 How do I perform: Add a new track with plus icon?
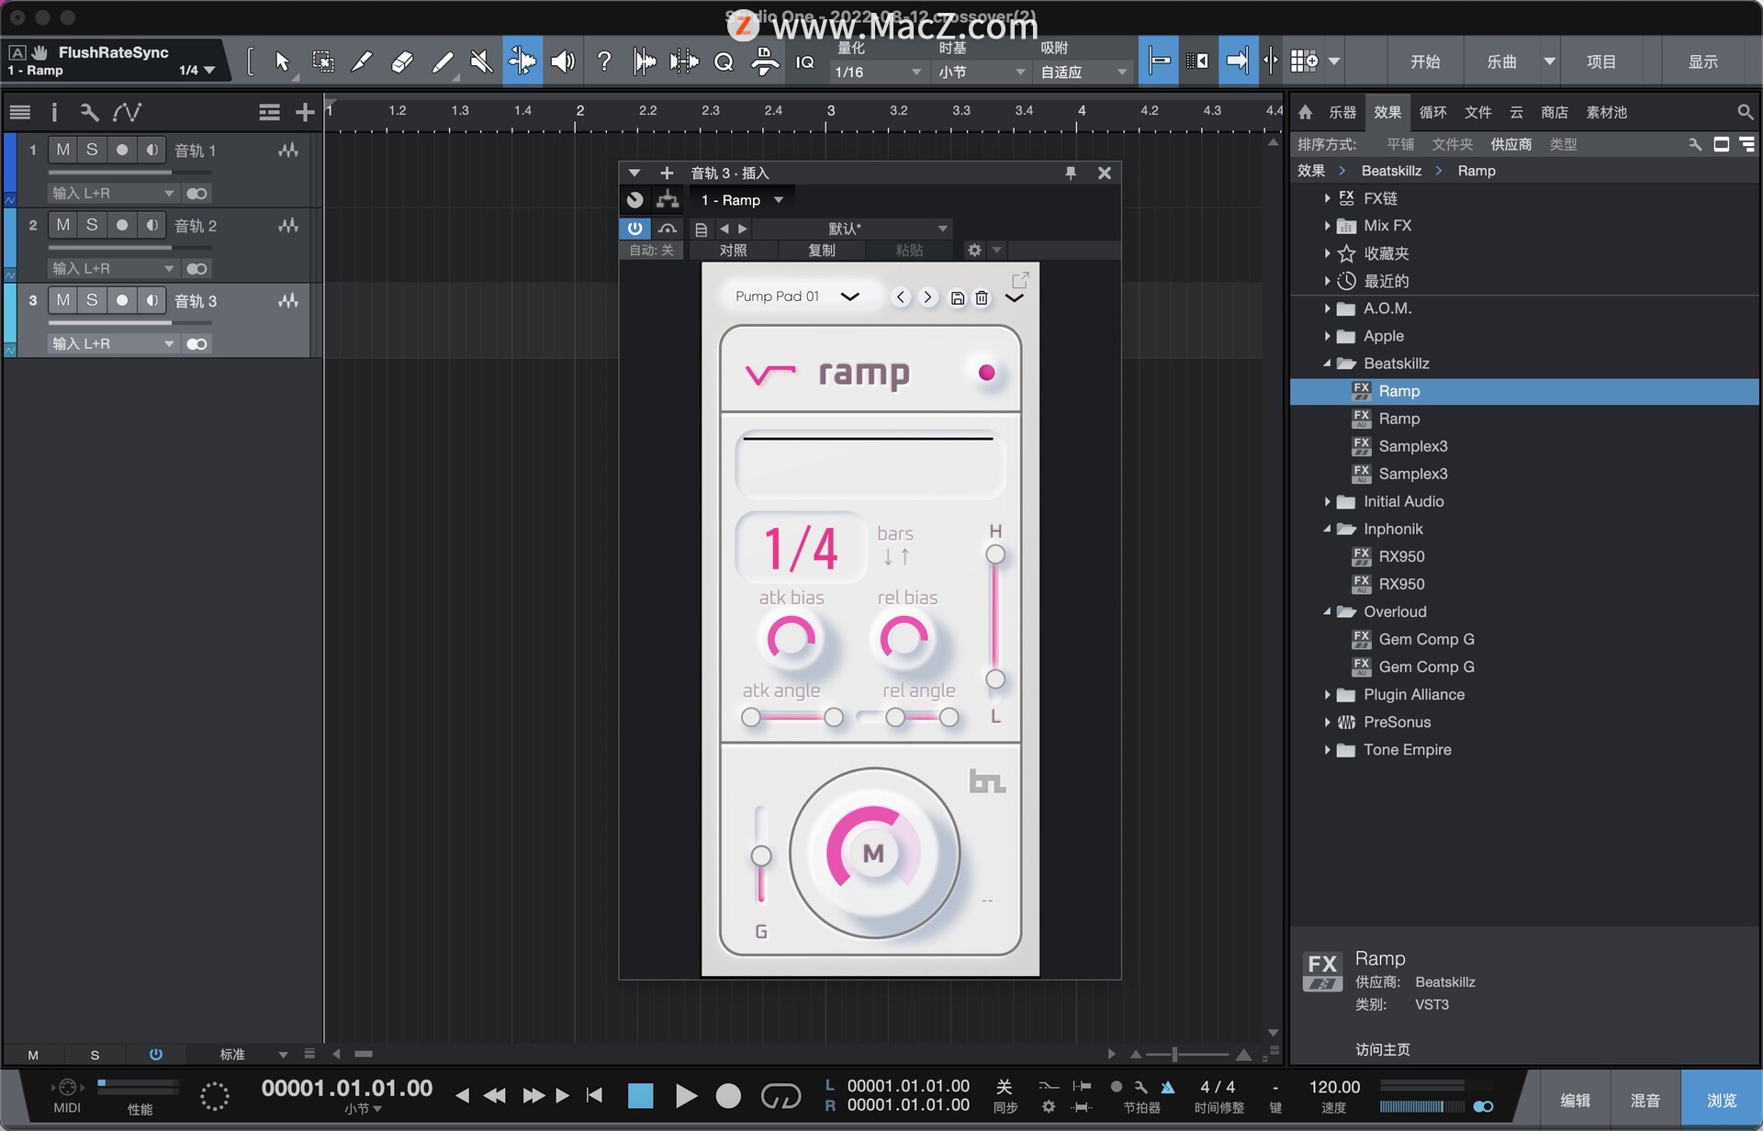tap(305, 112)
